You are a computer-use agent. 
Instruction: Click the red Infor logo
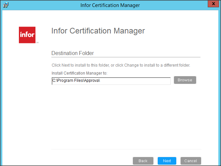coord(27,35)
